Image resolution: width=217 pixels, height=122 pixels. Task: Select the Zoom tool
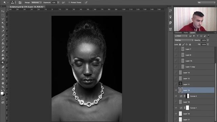pos(3,87)
